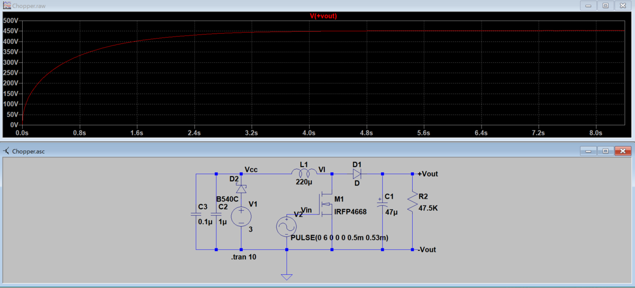Click the +Vout net label

coord(428,174)
